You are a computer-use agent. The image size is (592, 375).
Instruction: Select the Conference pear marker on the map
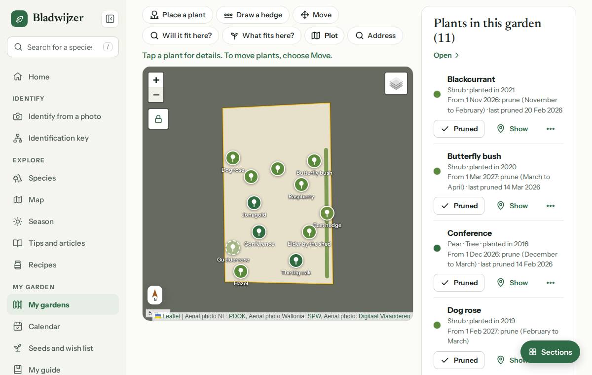point(259,232)
